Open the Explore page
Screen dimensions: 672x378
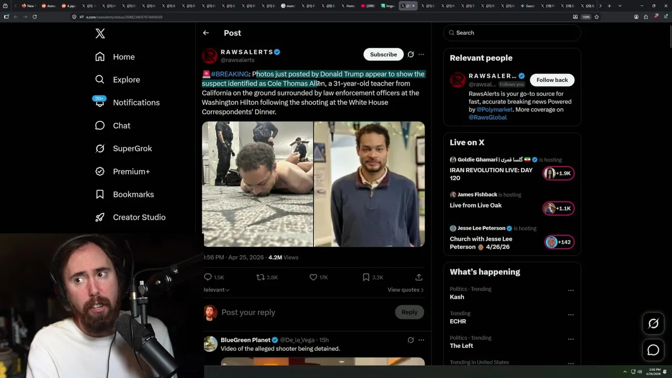tap(118, 80)
